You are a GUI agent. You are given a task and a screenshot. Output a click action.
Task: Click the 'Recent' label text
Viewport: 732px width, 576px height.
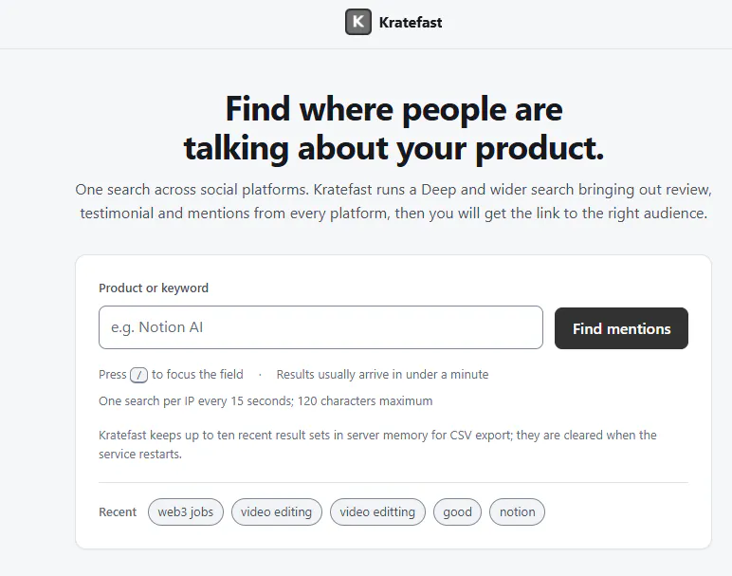point(118,512)
